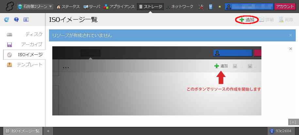299x135 pixels.
Task: Click the green plus 追加 button
Action: click(x=247, y=20)
